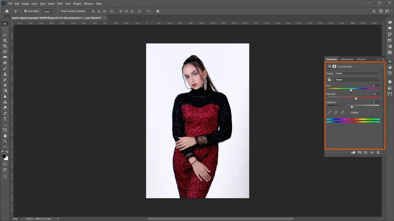394x221 pixels.
Task: Select the Pen tool
Action: (5, 113)
